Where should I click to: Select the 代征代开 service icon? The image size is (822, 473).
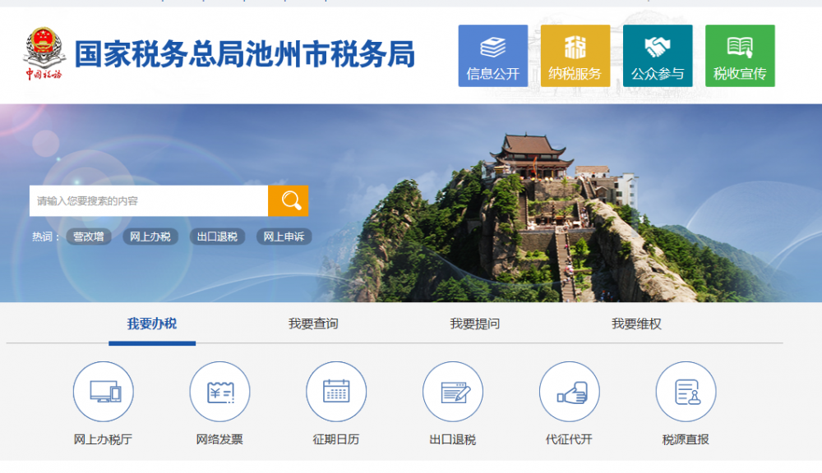click(x=568, y=393)
